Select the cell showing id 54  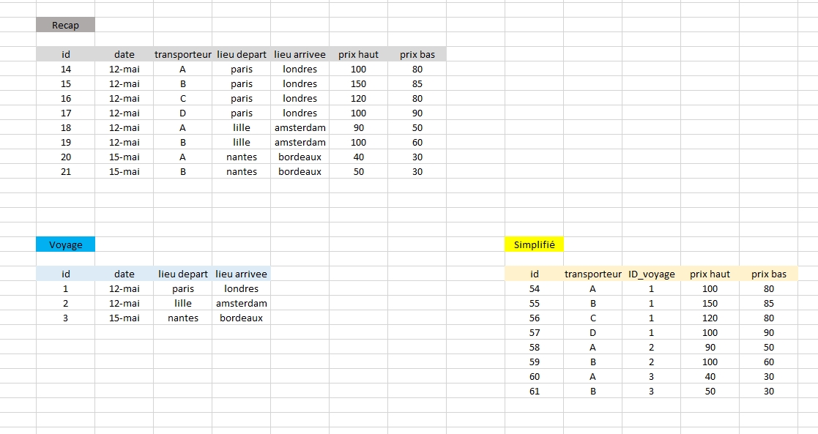coord(534,288)
